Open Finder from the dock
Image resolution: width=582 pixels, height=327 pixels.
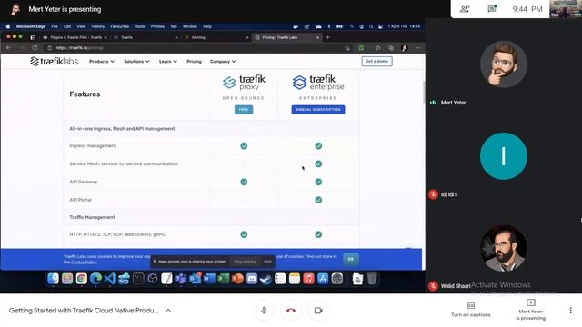tap(53, 279)
